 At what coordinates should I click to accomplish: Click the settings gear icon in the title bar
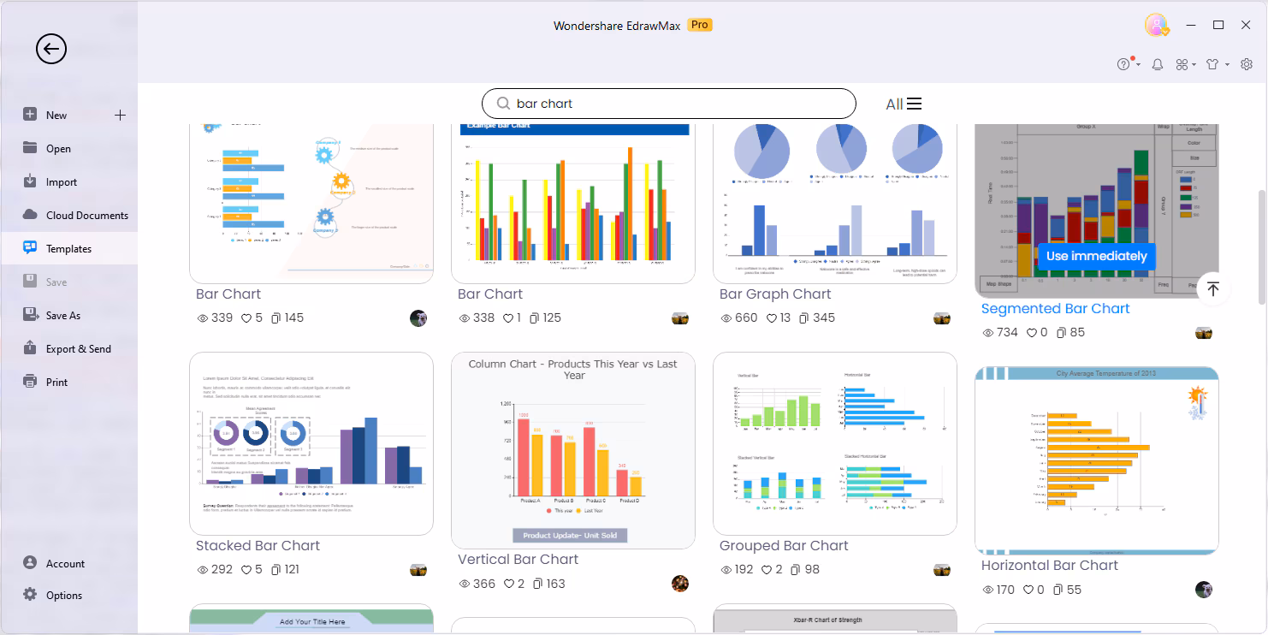tap(1247, 64)
